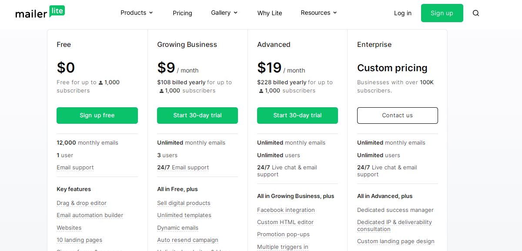The height and width of the screenshot is (251, 522).
Task: Click the subscriber icon in Advanced plan
Action: [x=261, y=91]
